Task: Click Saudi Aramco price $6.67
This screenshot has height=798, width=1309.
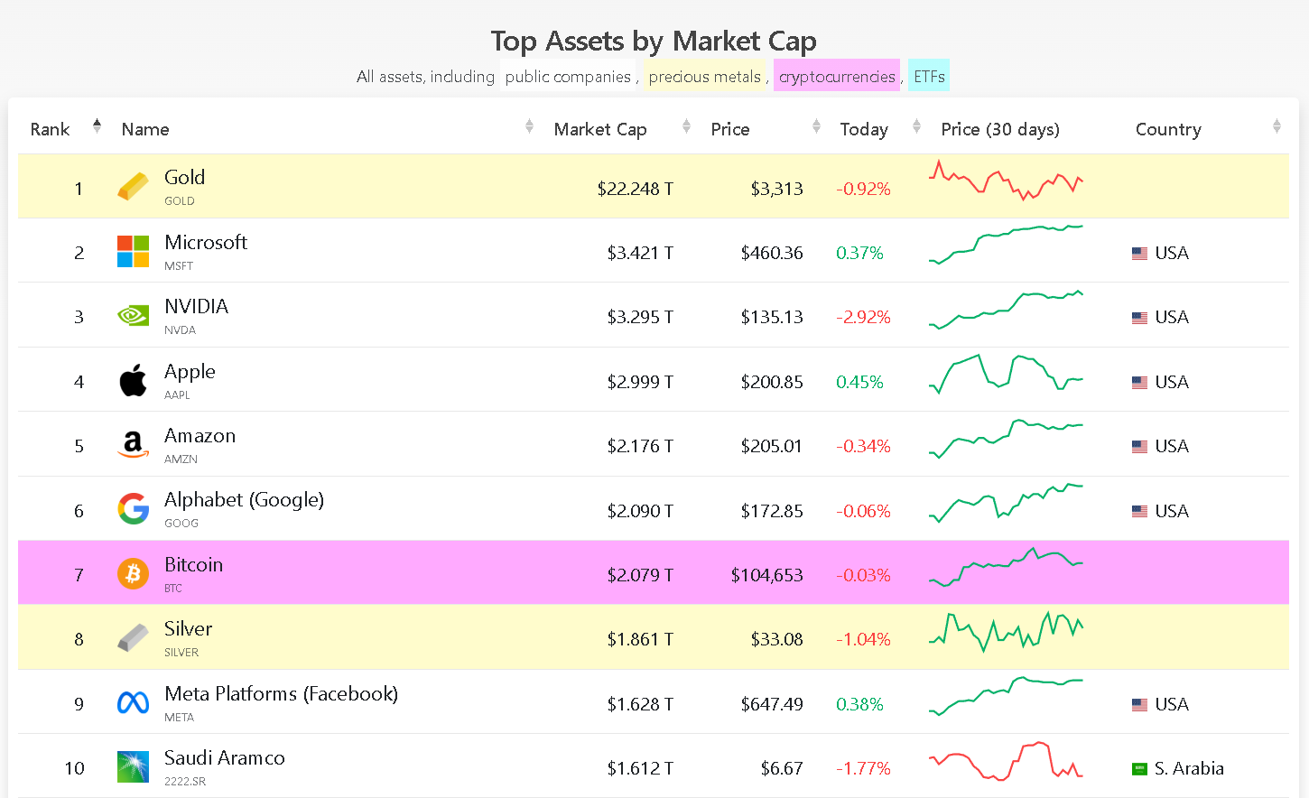Action: tap(782, 768)
